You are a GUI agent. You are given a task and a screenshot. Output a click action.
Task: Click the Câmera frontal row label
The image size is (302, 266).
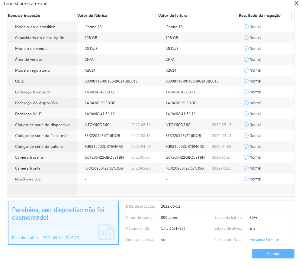click(28, 168)
